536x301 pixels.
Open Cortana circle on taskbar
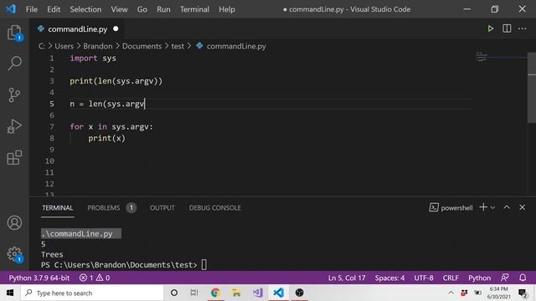[x=173, y=293]
